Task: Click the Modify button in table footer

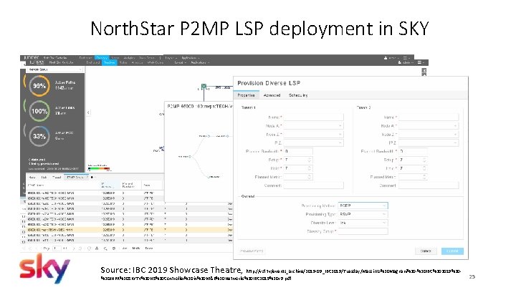Action: 136,248
